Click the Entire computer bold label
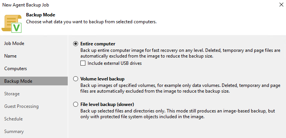Viewport: 286px width, 138px height. coord(98,44)
